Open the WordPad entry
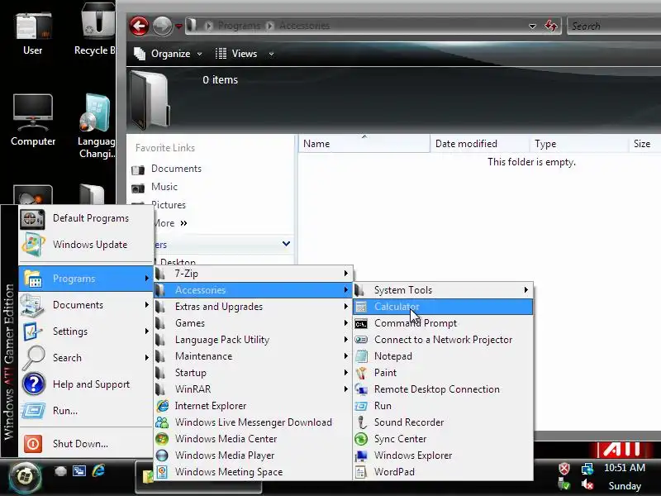 (443, 471)
